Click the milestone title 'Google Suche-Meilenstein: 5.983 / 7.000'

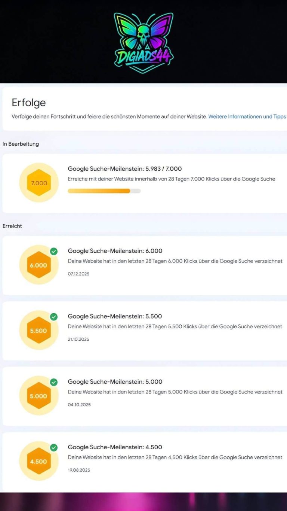[124, 168]
